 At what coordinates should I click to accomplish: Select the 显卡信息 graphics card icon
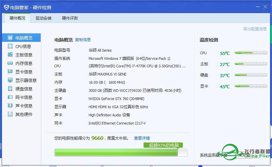[x=10, y=72]
